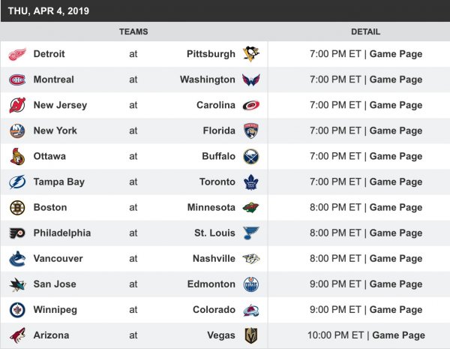Click the Vegas Golden Knights logo
This screenshot has width=450, height=349.
click(x=250, y=335)
